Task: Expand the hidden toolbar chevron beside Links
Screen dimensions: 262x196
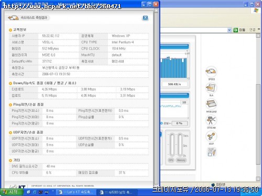Action: [x=259, y=29]
